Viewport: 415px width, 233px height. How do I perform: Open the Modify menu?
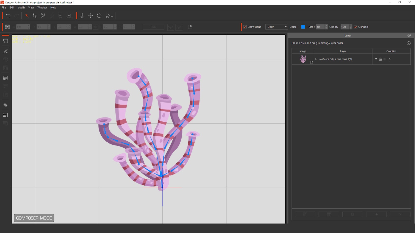(21, 8)
